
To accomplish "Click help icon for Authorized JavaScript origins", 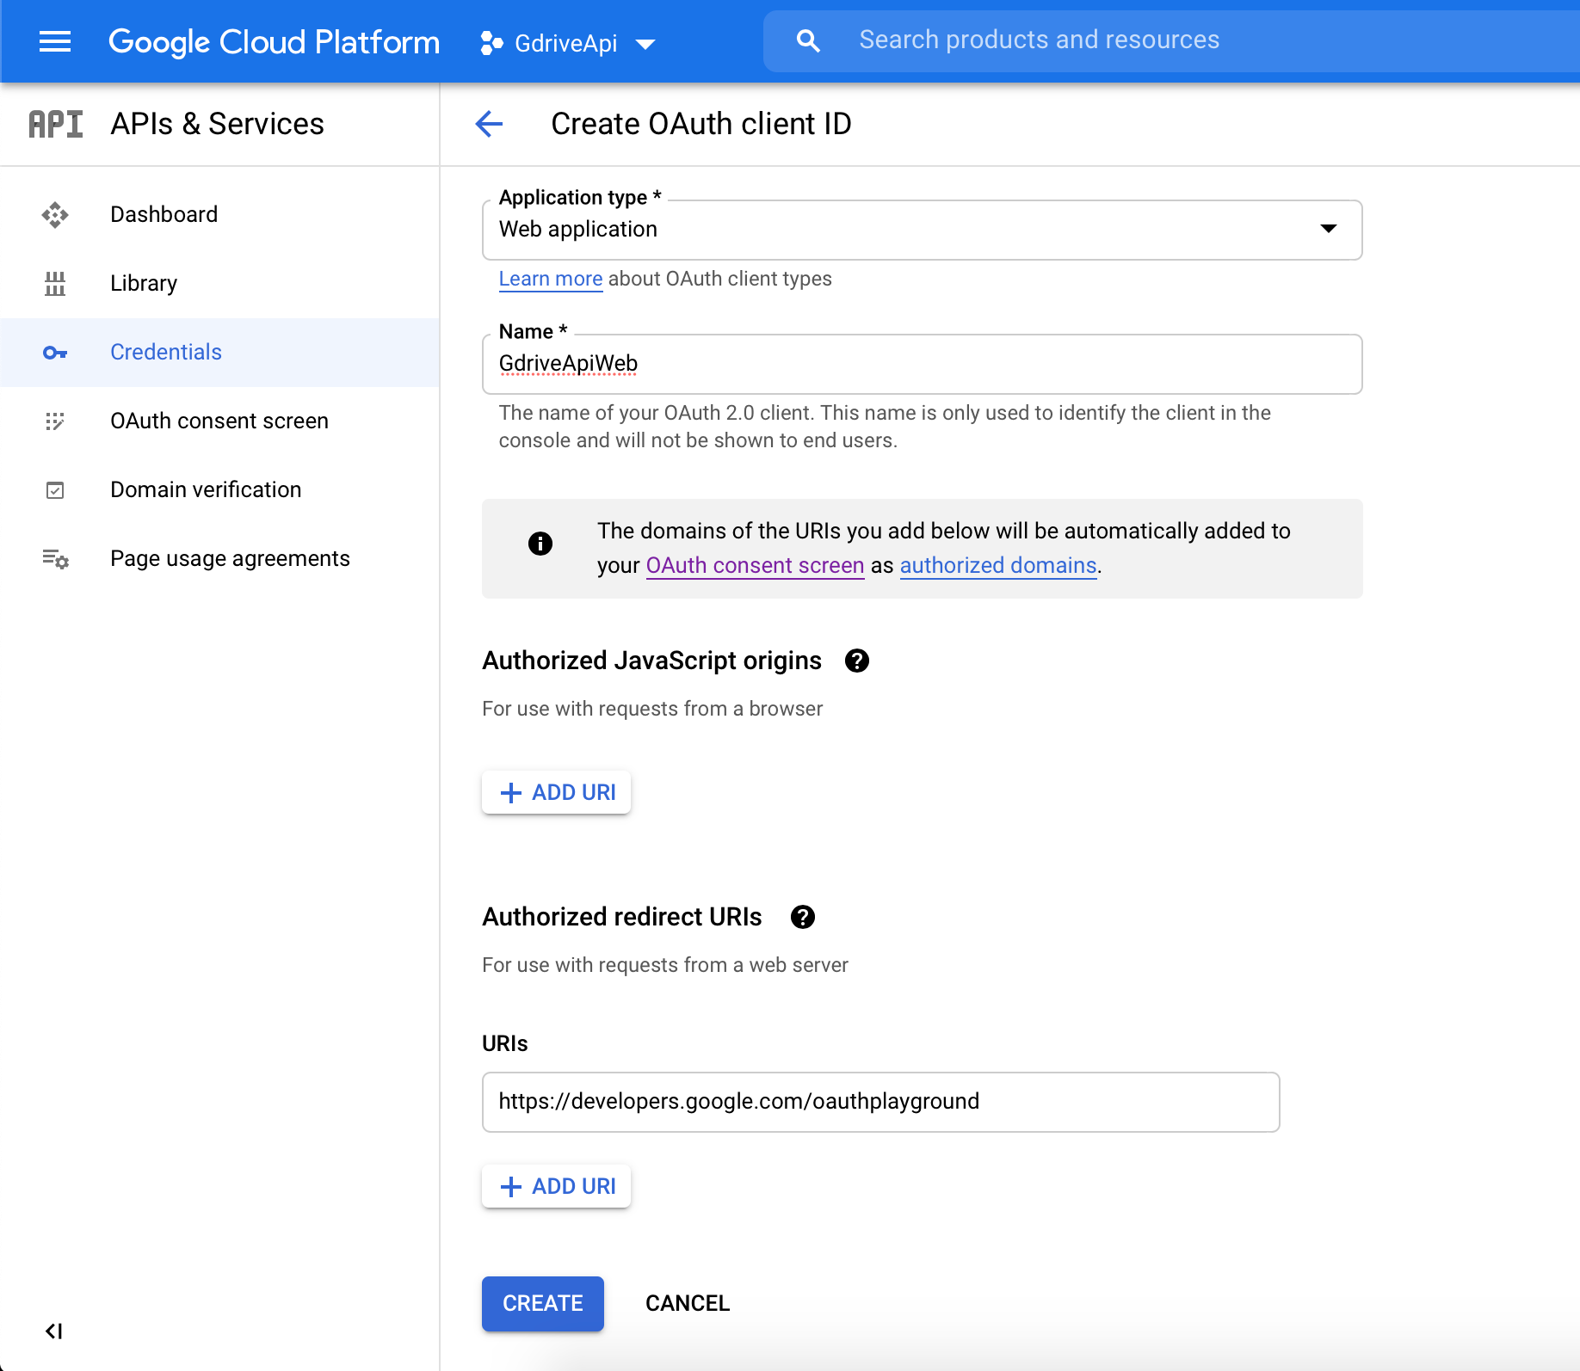I will pos(857,661).
